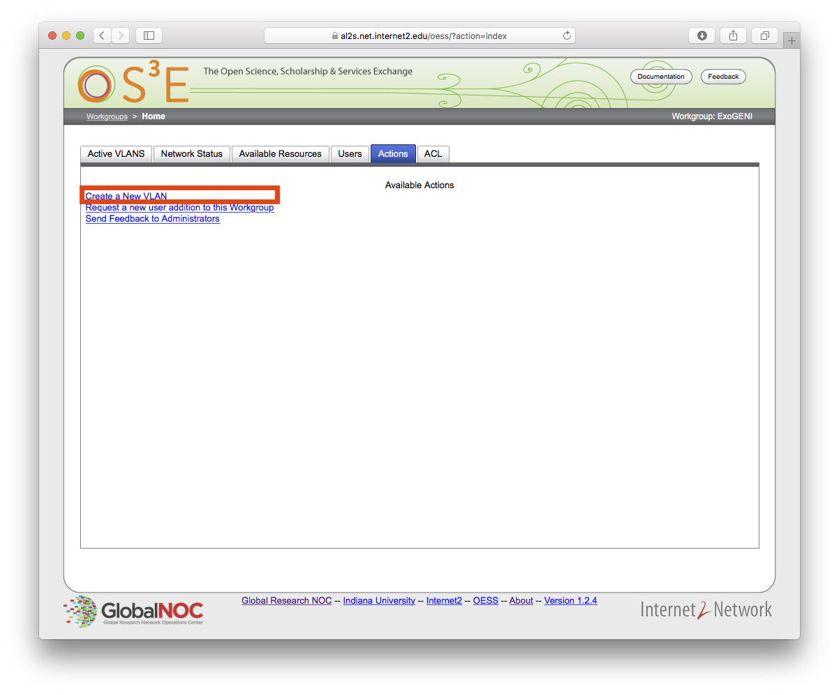Click the Workgroup: ExoGENI label

coord(712,116)
